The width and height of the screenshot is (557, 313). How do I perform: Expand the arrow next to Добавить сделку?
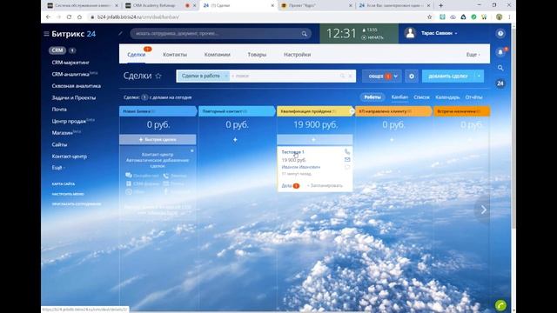point(480,77)
